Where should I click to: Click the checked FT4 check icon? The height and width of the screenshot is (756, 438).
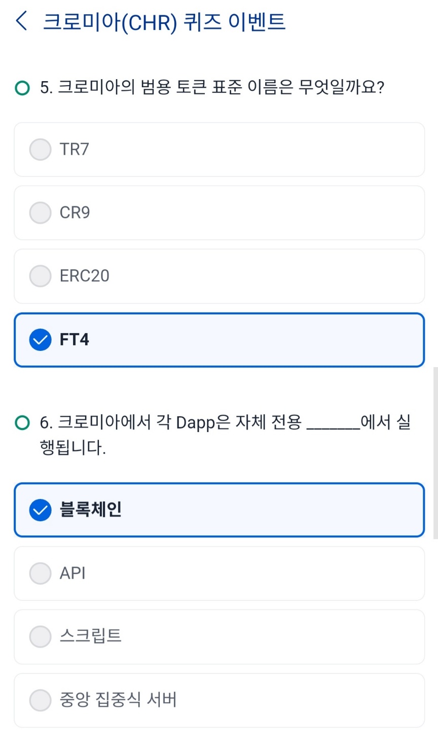click(x=41, y=340)
